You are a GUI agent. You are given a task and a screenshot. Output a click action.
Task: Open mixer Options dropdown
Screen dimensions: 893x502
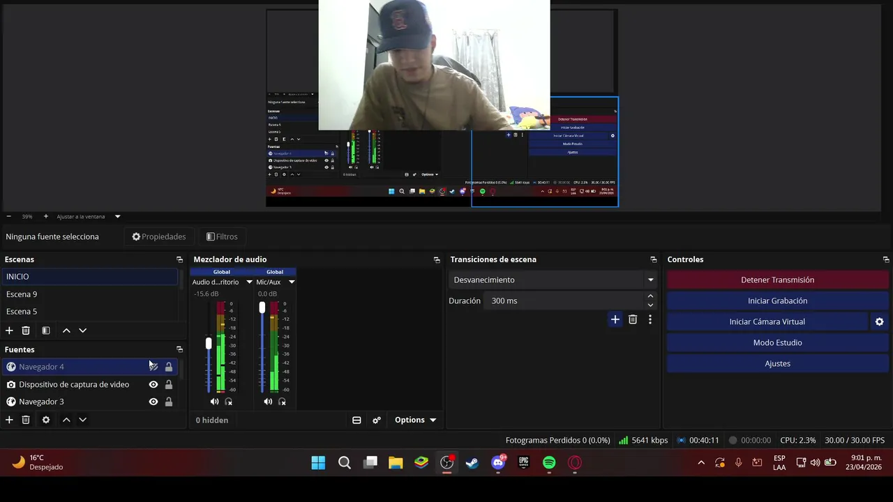pyautogui.click(x=415, y=420)
